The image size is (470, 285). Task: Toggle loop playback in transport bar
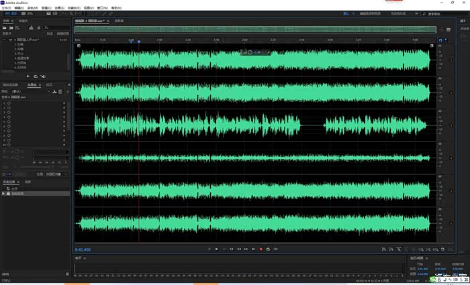pyautogui.click(x=269, y=249)
